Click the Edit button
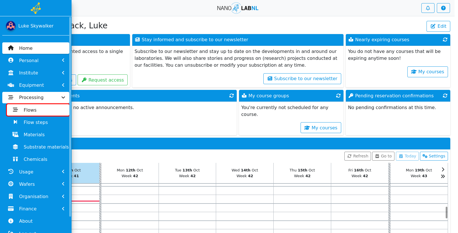Viewport: 458px width, 233px height. 438,26
